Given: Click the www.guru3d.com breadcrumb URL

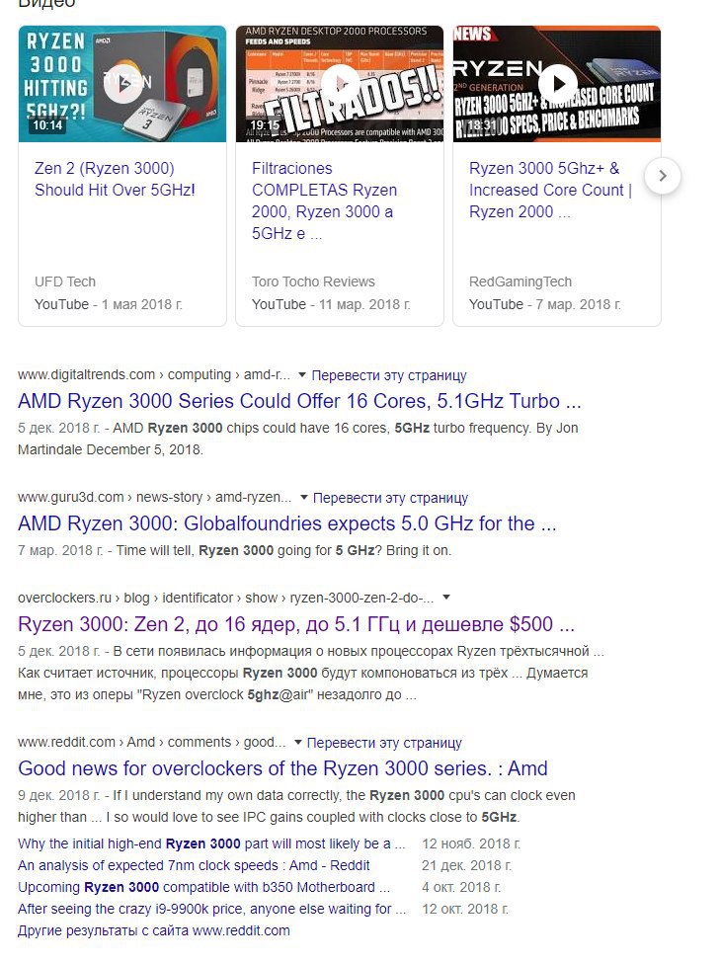Looking at the screenshot, I should click(x=154, y=498).
